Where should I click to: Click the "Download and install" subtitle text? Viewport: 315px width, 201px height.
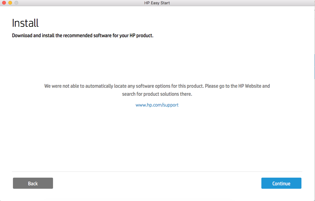(x=83, y=36)
